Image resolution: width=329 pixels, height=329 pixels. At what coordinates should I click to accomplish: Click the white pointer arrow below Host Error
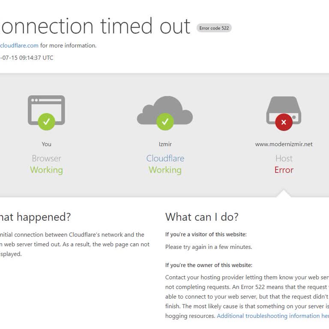[x=284, y=194]
